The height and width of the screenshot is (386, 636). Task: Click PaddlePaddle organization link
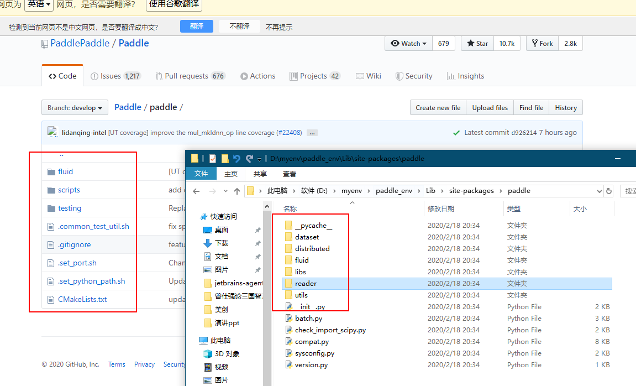pyautogui.click(x=80, y=43)
